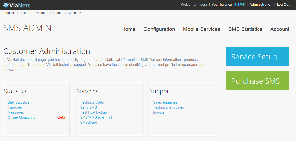Click the red Beta label

coord(61,117)
